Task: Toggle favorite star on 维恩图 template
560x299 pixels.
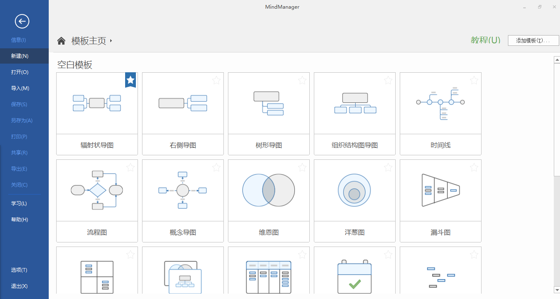Action: [x=302, y=167]
